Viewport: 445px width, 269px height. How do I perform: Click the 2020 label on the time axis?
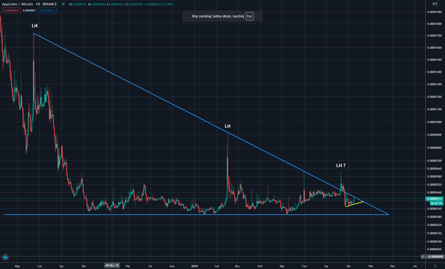coord(195,266)
